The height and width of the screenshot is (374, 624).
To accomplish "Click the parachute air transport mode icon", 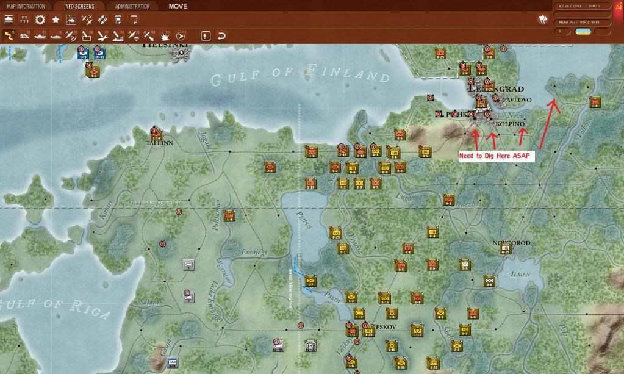I will coord(134,36).
